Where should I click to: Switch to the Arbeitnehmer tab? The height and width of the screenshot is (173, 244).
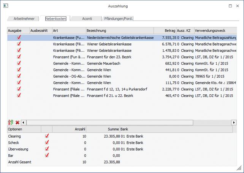24,18
